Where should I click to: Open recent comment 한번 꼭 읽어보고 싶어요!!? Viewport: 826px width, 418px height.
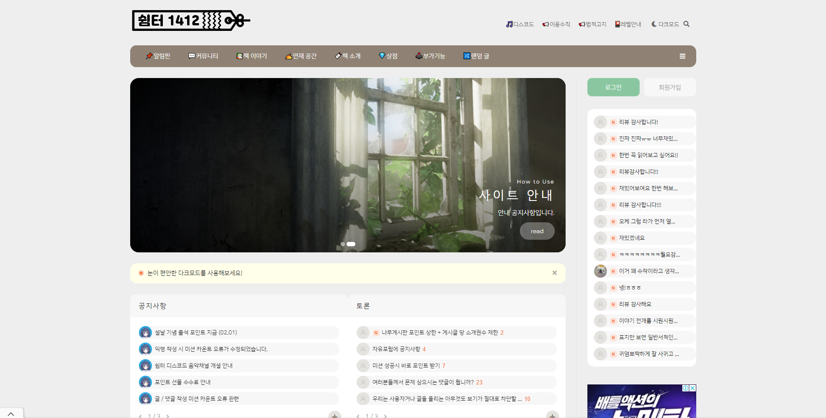648,155
